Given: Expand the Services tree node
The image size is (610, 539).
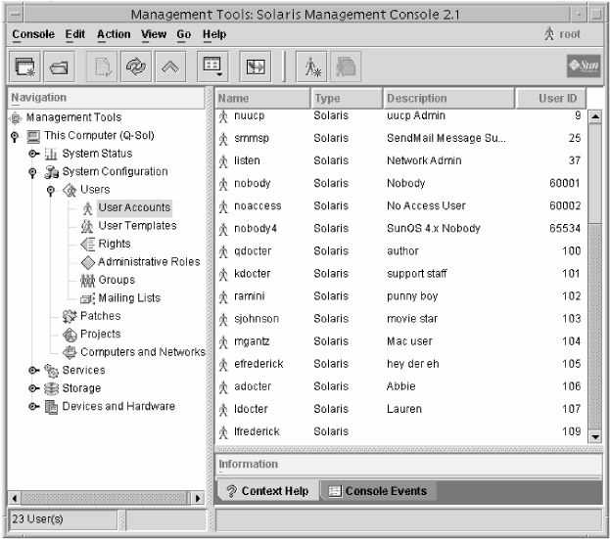Looking at the screenshot, I should 34,371.
